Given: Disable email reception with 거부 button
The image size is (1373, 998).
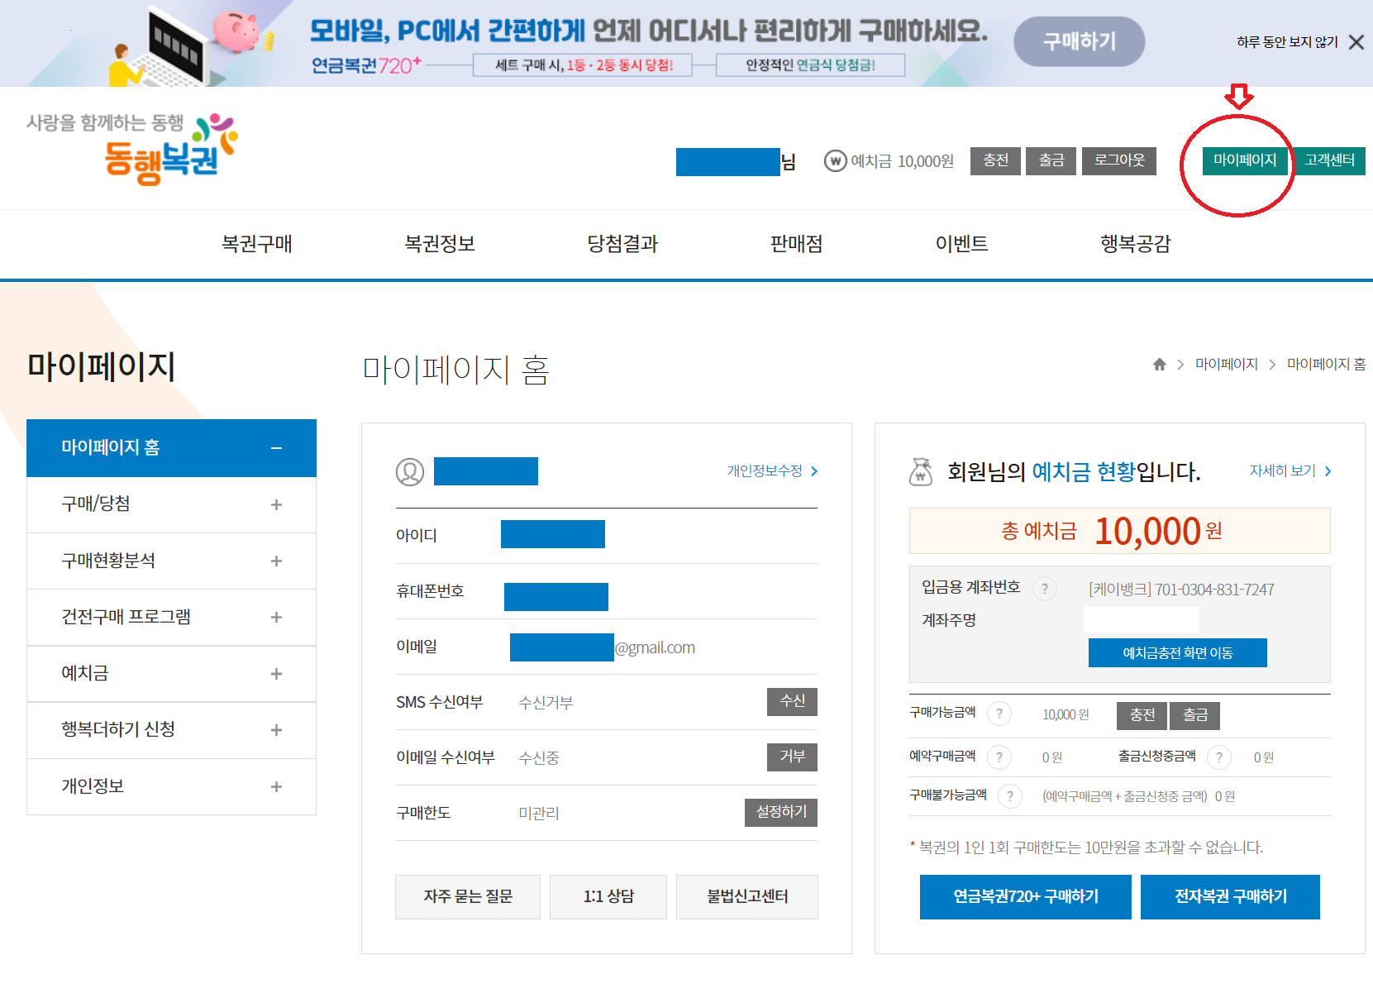Looking at the screenshot, I should click(792, 757).
